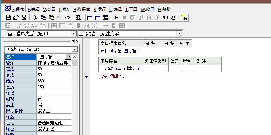The width and height of the screenshot is (271, 135).
Task: Open help search with the binoculars icon
Action: click(x=184, y=17)
